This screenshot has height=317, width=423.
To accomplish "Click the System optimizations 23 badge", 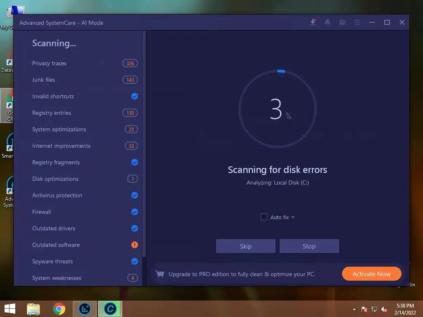I will point(131,129).
